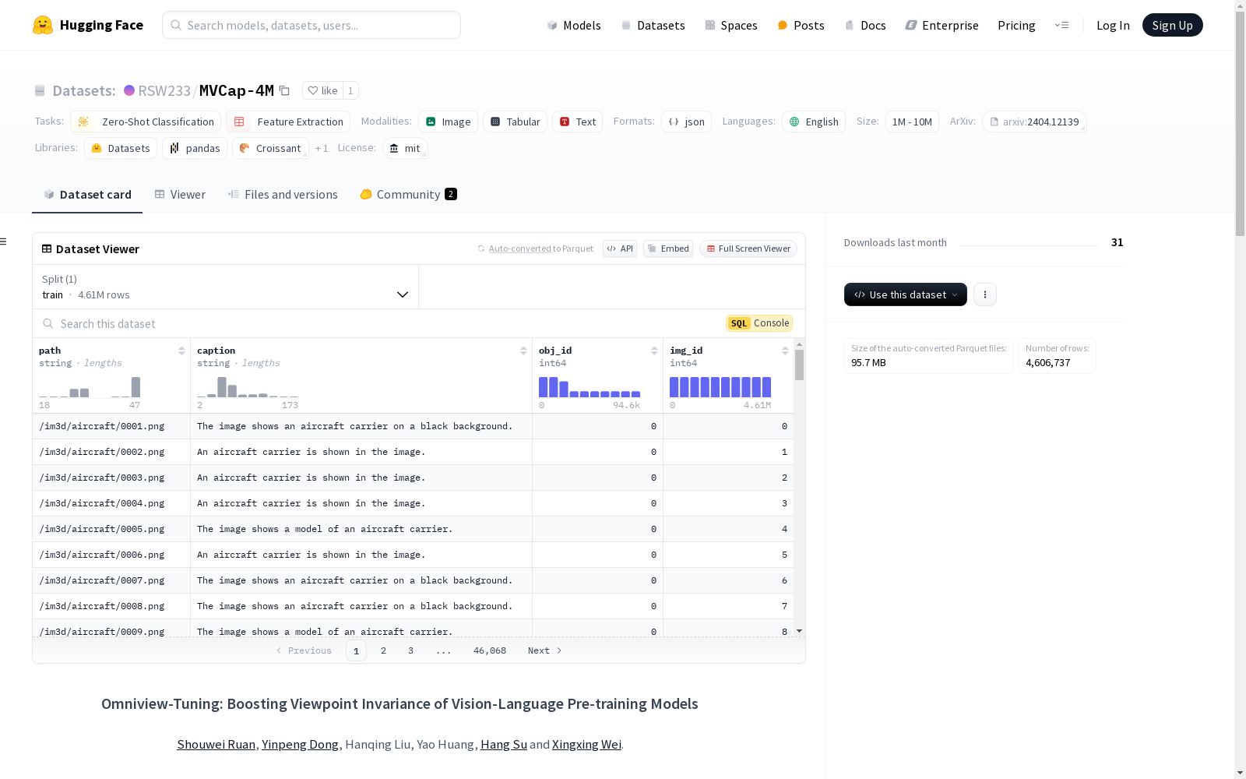Click the Sign Up button
Image resolution: width=1246 pixels, height=779 pixels.
(x=1172, y=25)
